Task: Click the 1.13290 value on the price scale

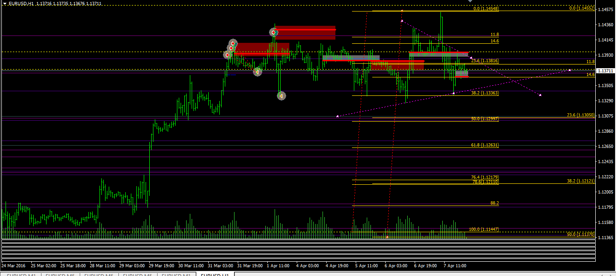Action: point(606,100)
